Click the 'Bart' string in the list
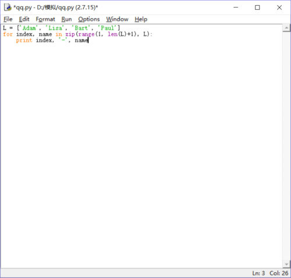The height and width of the screenshot is (278, 291). tap(81, 28)
